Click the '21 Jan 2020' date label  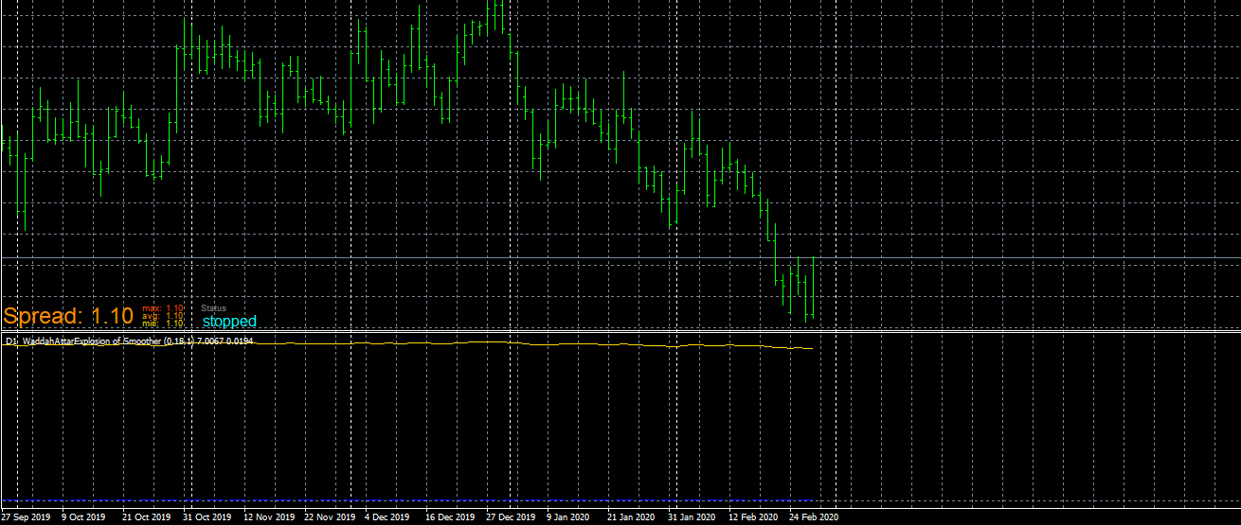coord(631,517)
